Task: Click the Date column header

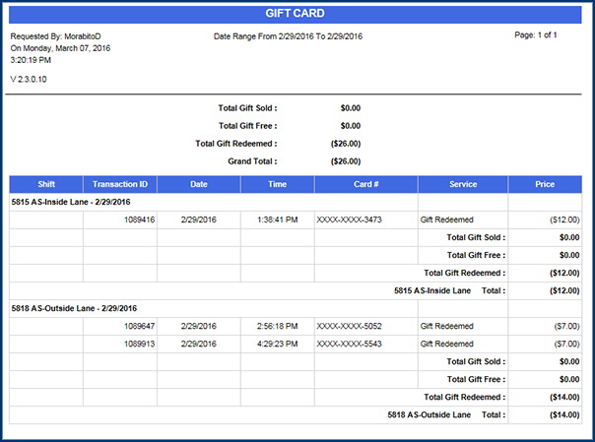Action: click(x=199, y=184)
